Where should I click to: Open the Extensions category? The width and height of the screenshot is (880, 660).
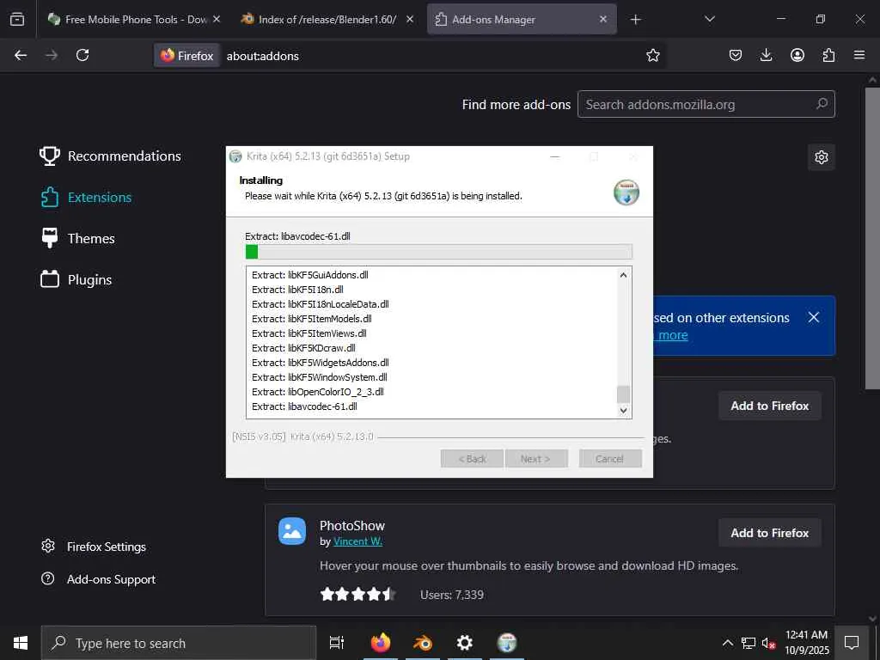coord(86,198)
